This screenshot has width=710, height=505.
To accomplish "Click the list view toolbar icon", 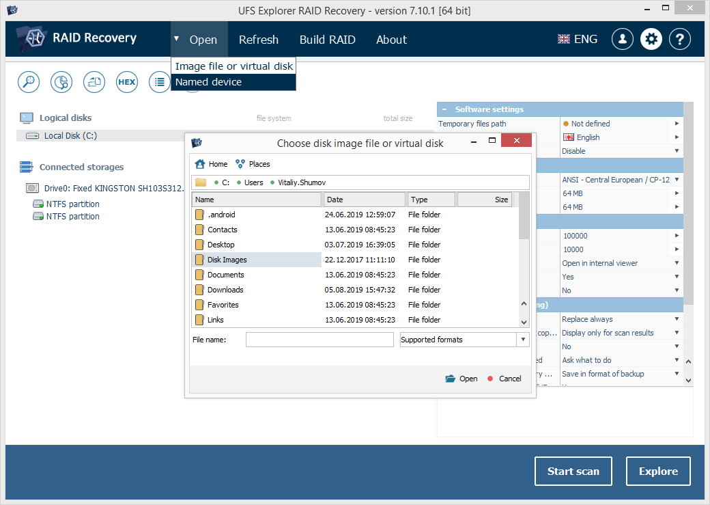I will (x=159, y=82).
